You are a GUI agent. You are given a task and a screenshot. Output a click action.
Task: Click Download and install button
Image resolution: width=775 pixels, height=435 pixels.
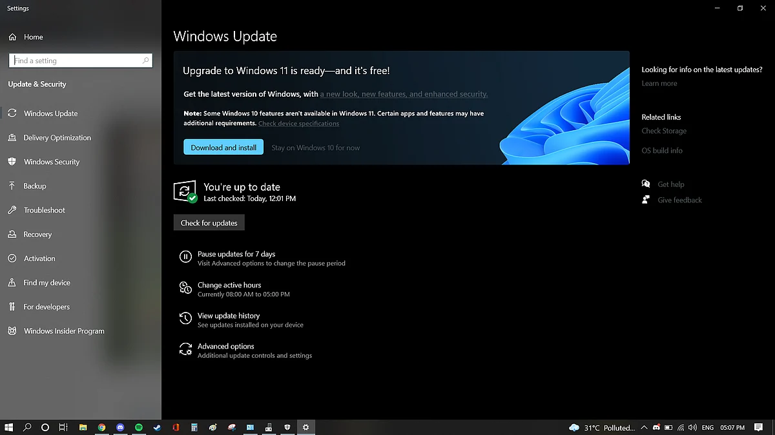(223, 148)
